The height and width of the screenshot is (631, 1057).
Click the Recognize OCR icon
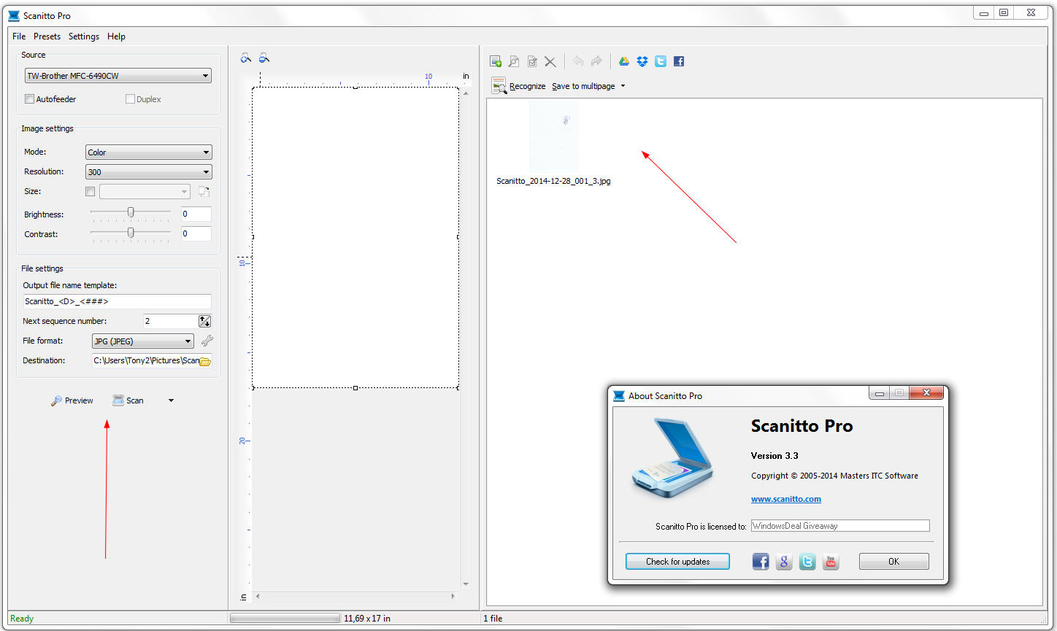click(499, 86)
